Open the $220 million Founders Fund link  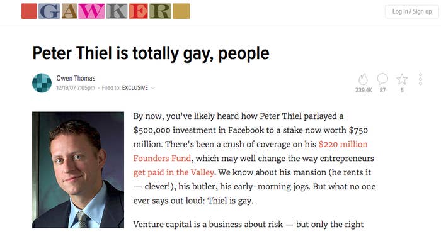coord(250,151)
